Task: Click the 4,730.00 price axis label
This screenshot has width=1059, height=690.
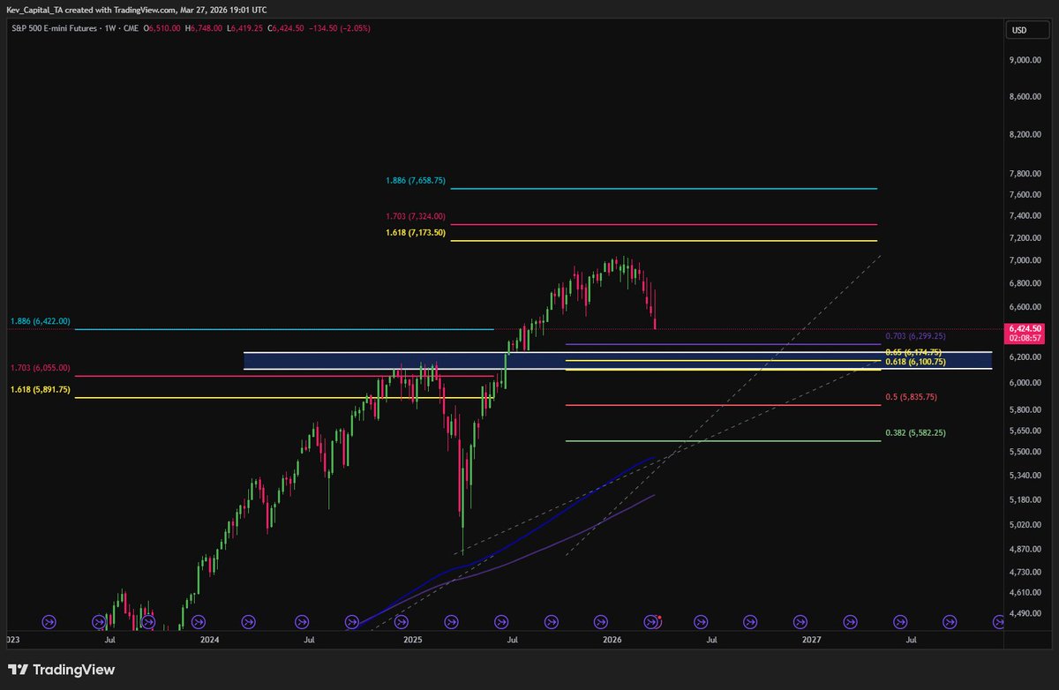Action: tap(1024, 572)
